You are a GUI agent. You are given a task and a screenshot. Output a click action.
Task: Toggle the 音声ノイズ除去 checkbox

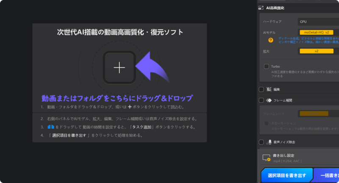click(261, 142)
